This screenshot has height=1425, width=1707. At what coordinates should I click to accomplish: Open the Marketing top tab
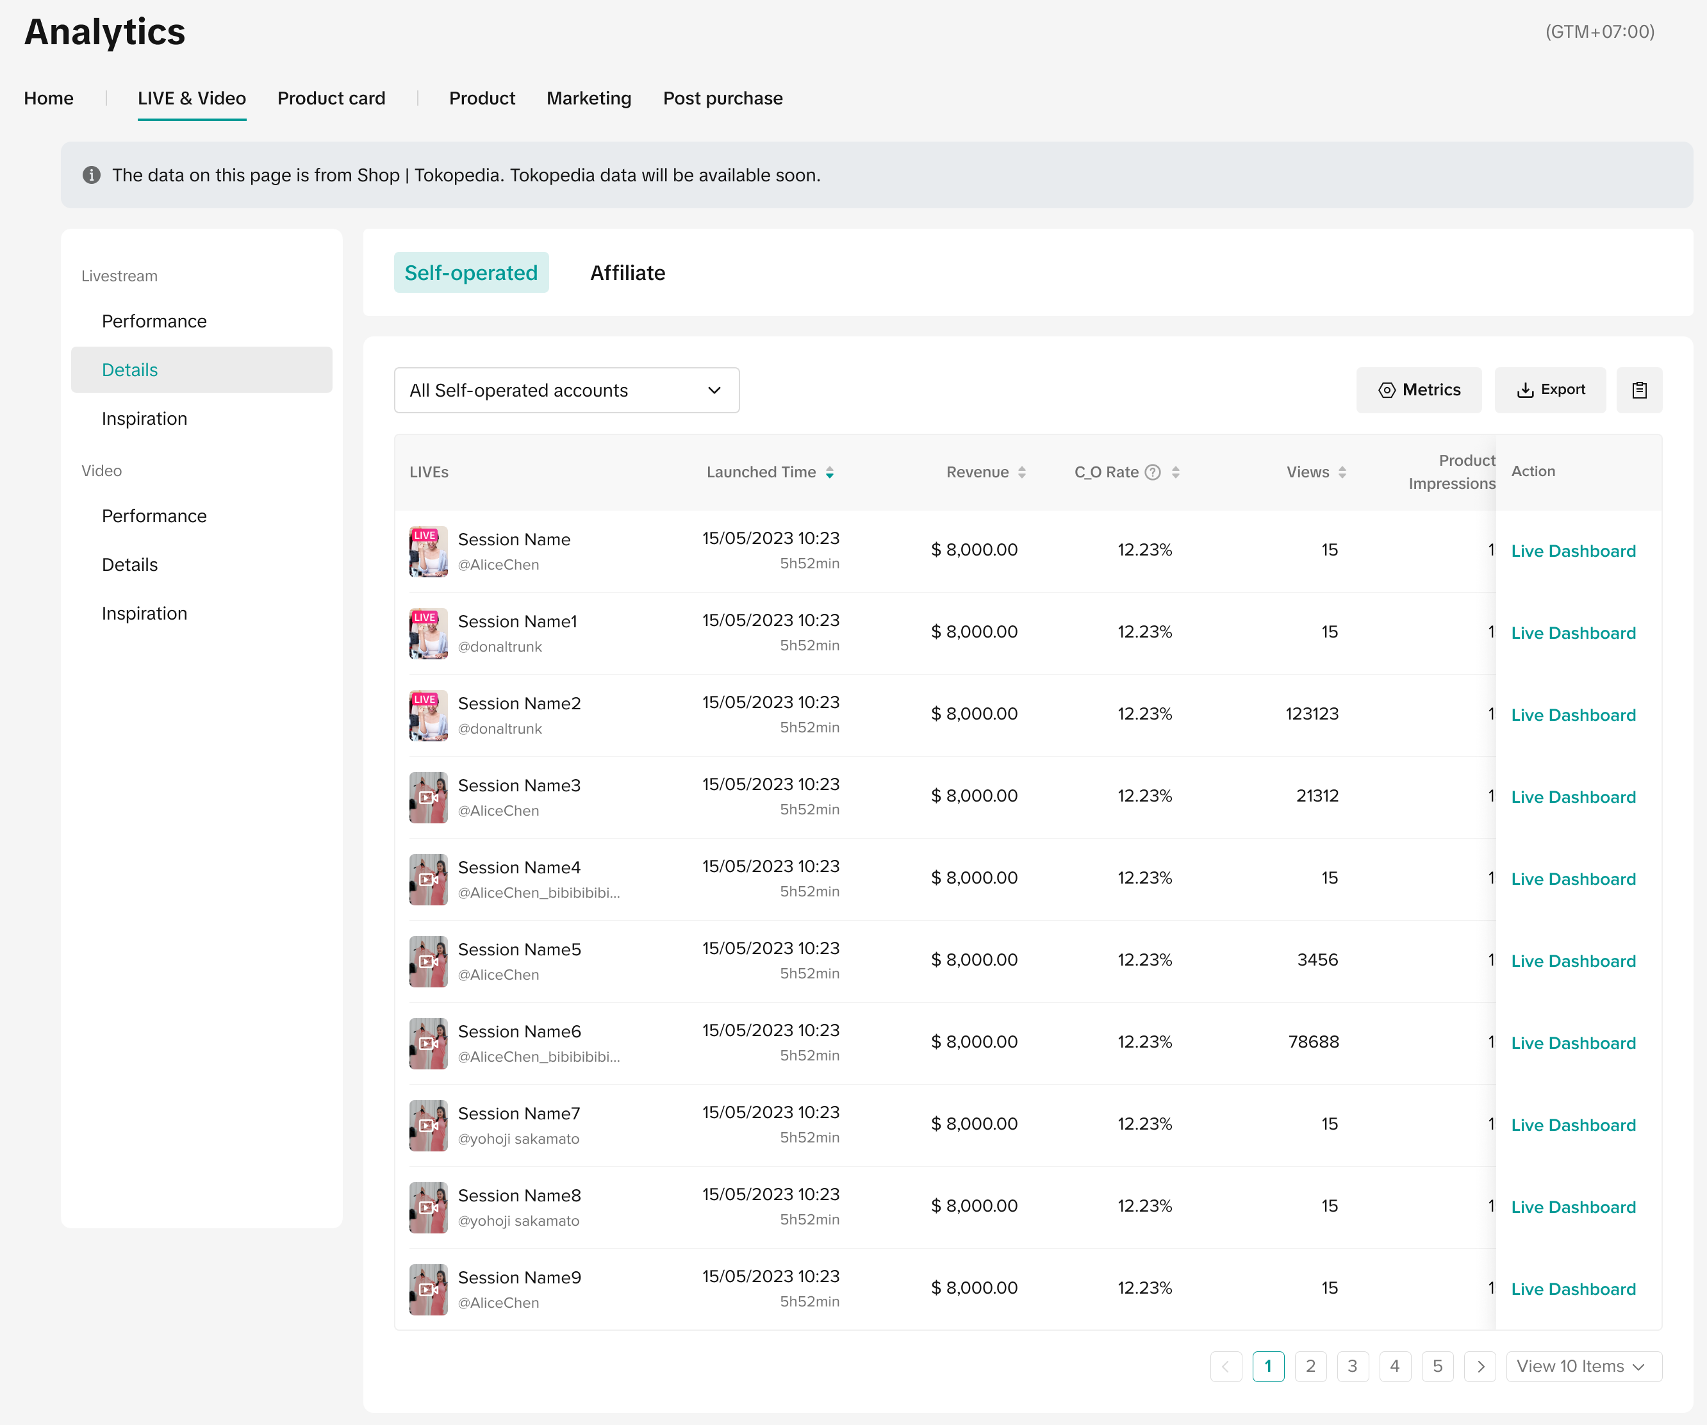coord(588,99)
